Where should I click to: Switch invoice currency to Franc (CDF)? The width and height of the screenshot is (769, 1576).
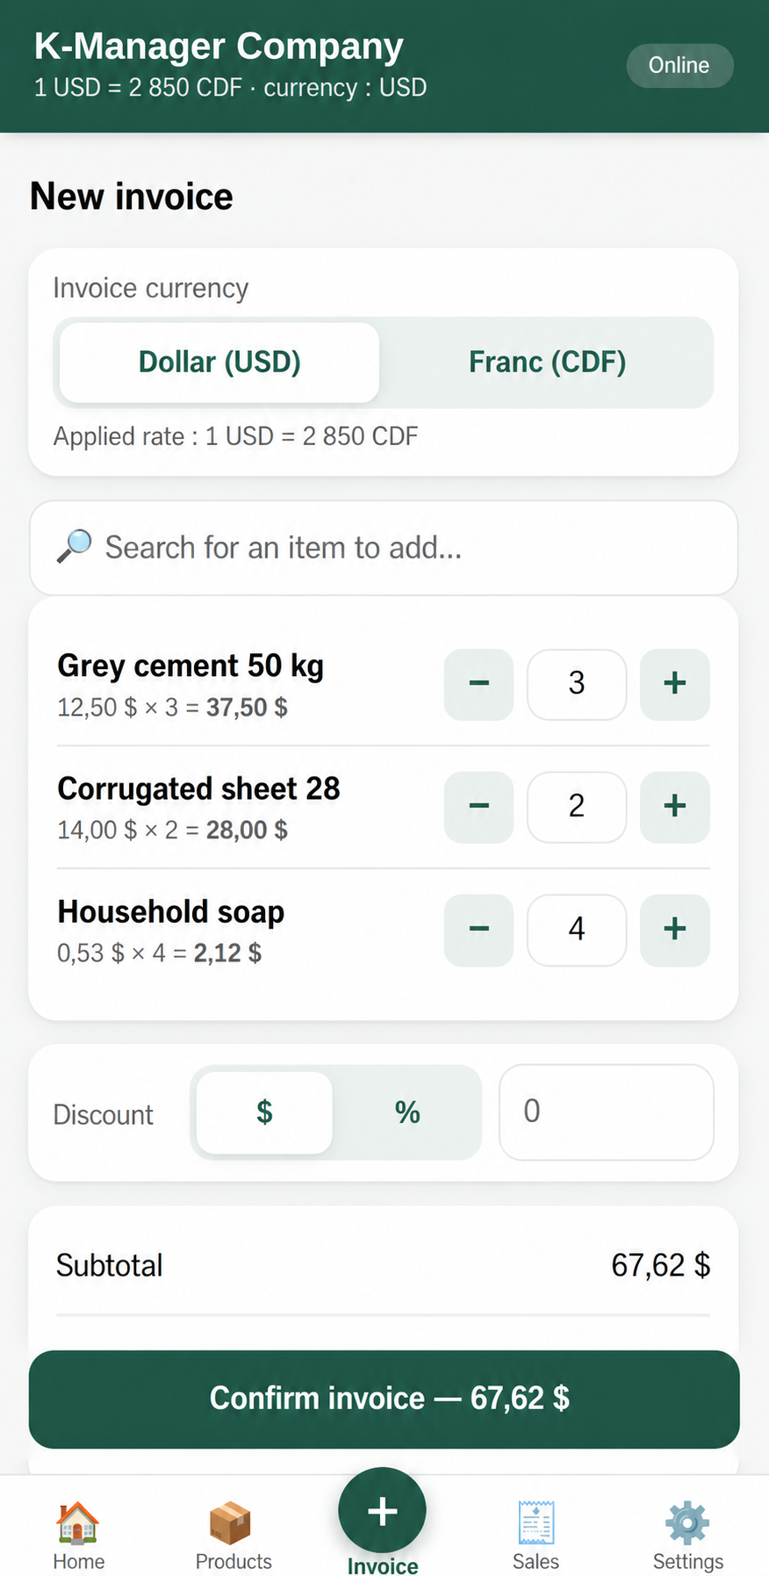547,363
